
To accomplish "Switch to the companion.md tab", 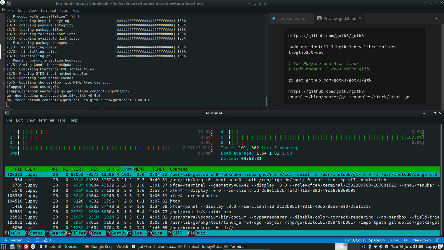I will click(291, 18).
